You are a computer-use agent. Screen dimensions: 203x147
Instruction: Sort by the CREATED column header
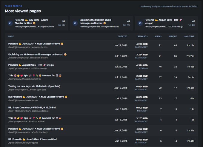122,36
